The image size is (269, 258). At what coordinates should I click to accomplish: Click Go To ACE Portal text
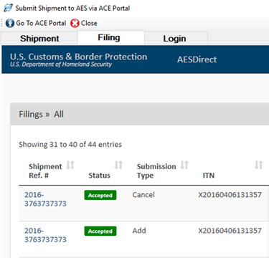(41, 23)
